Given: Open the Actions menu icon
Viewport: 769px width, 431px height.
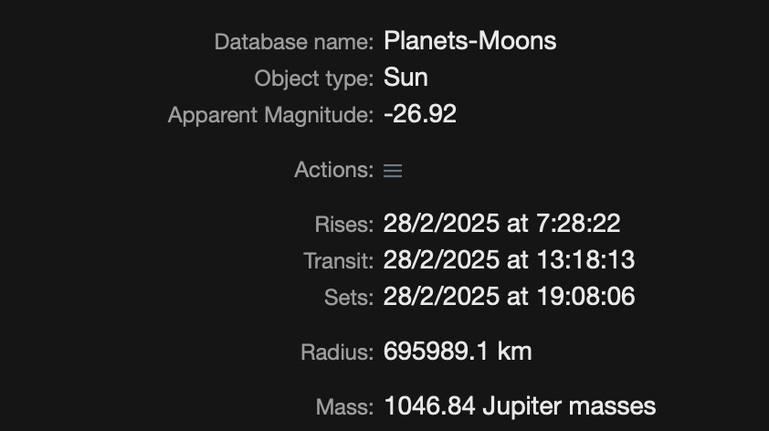Looking at the screenshot, I should (393, 171).
